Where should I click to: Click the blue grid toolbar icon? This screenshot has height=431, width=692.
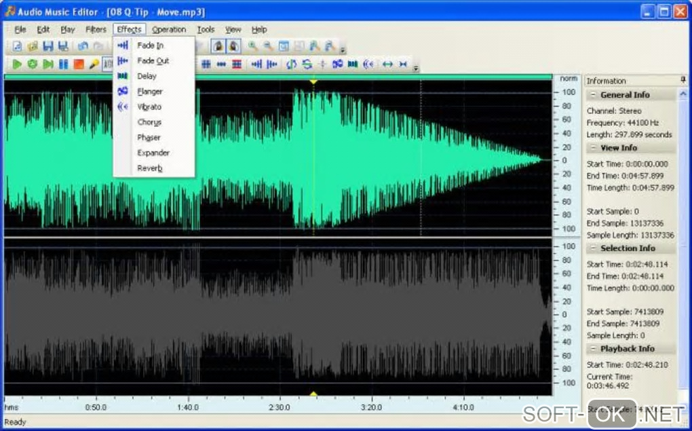click(206, 64)
